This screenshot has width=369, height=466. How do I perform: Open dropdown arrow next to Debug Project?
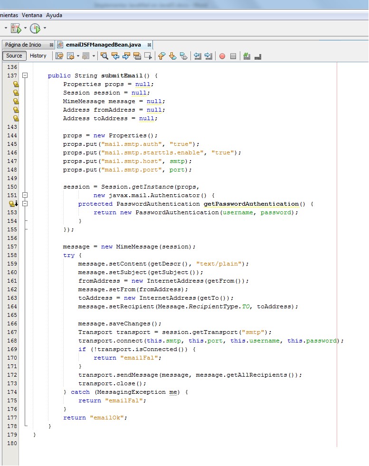(x=25, y=28)
